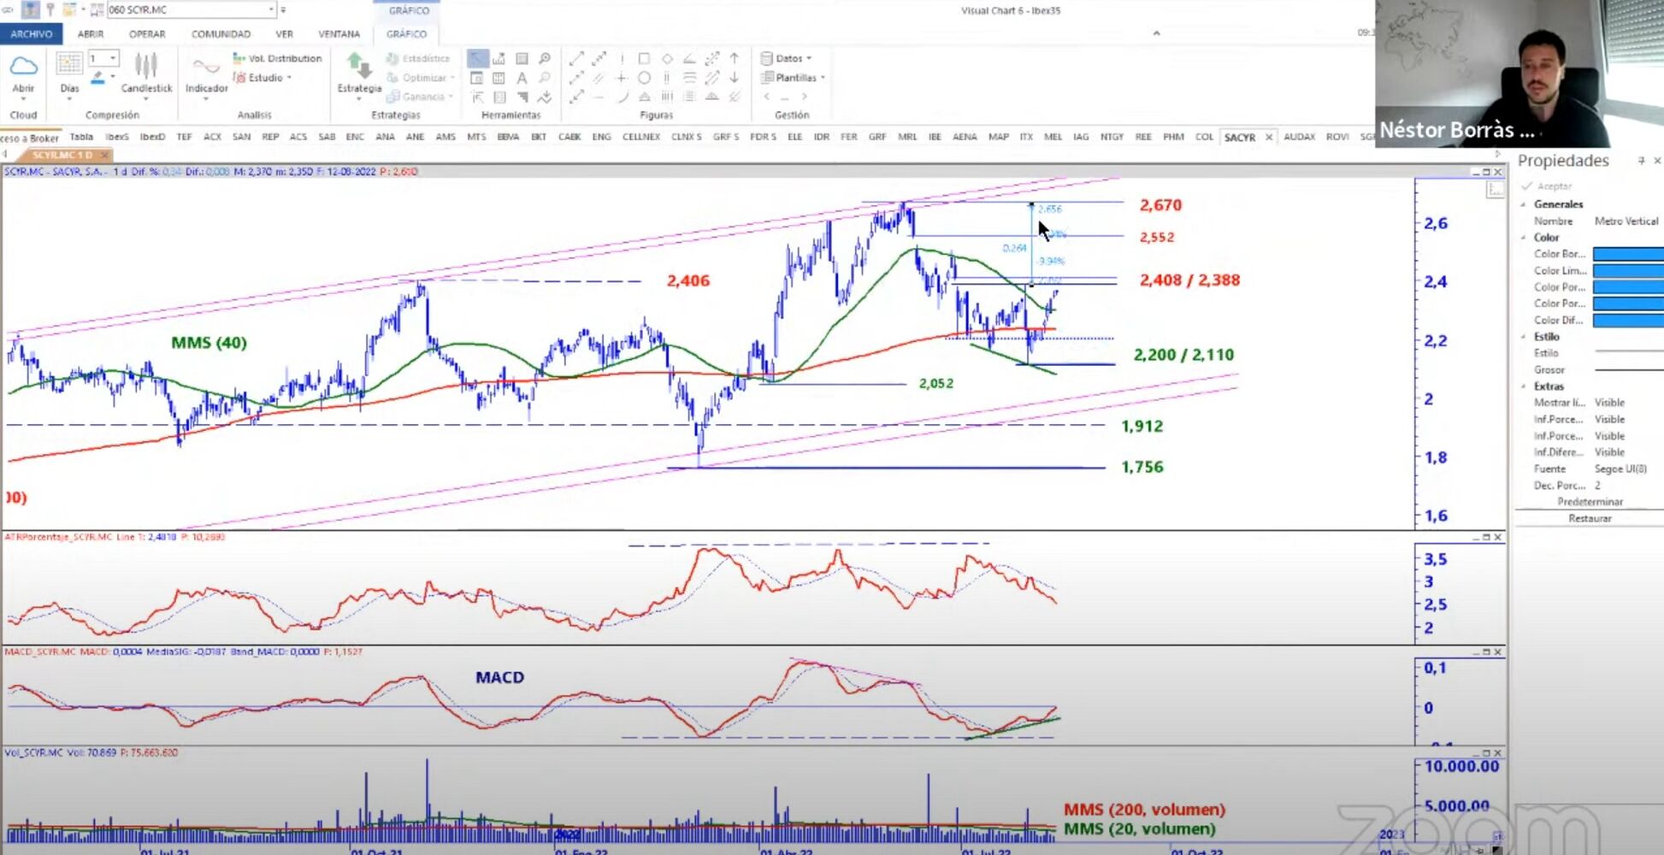
Task: Click the Ganancia button
Action: pos(418,97)
